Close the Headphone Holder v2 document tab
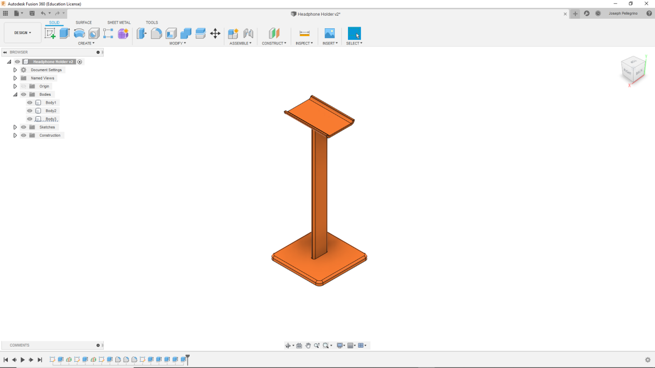This screenshot has width=655, height=368. (x=565, y=14)
